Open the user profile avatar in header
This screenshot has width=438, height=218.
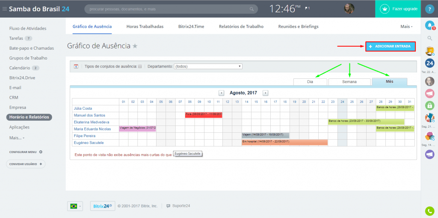tap(349, 9)
